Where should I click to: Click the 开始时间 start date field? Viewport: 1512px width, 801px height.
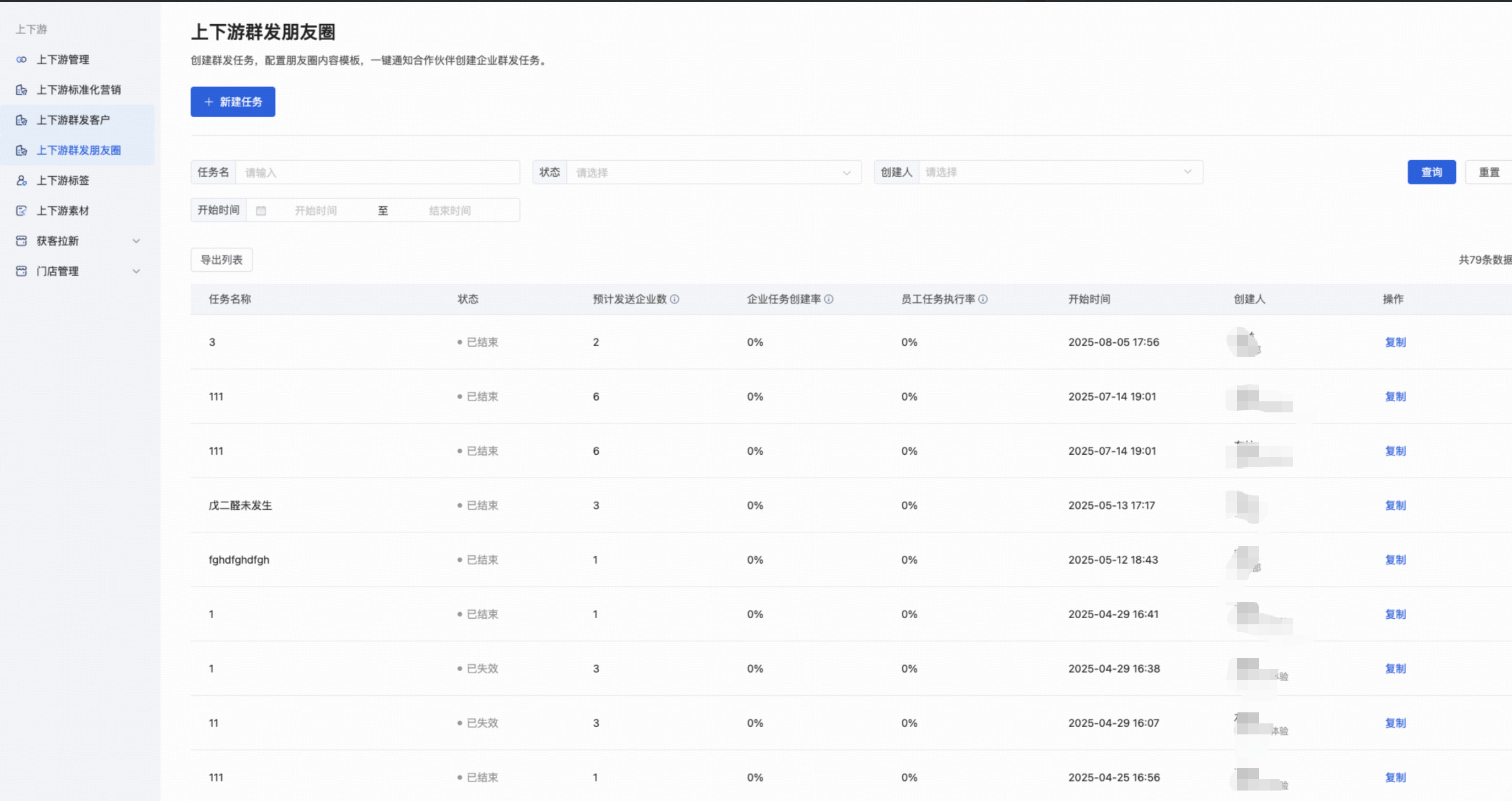(x=316, y=211)
